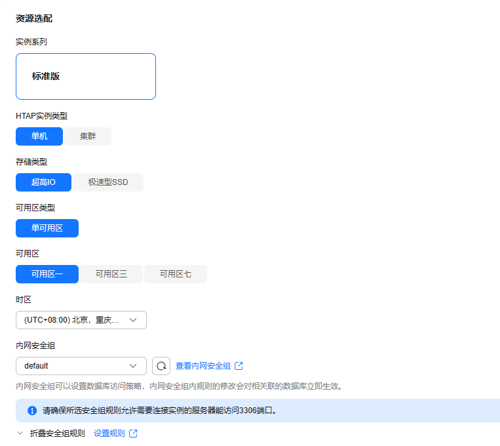Open the 内网安全组 default dropdown

pos(81,366)
